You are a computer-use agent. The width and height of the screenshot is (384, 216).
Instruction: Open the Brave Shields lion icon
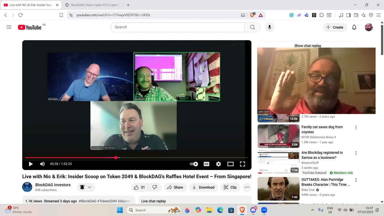(x=252, y=15)
